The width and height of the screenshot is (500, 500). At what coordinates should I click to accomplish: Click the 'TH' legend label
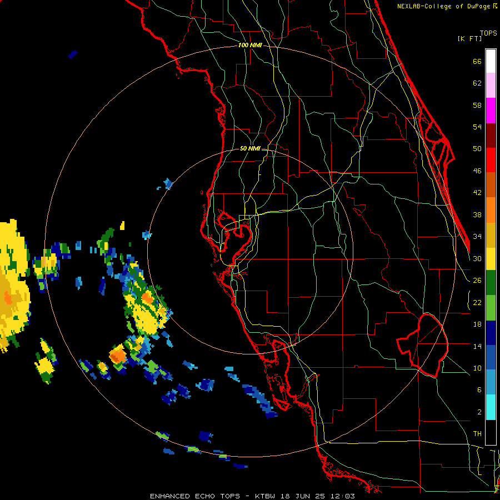point(477,433)
